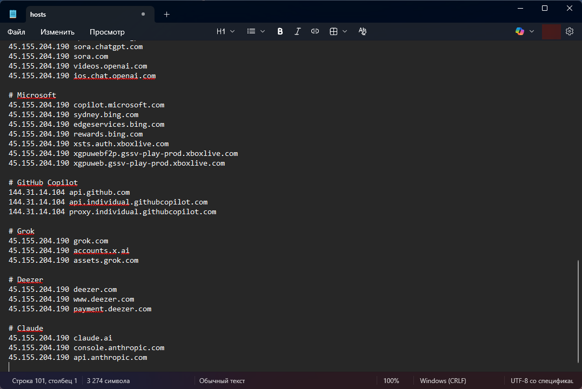Click the Windows (CRLF) line ending indicator
The width and height of the screenshot is (582, 389).
(440, 381)
